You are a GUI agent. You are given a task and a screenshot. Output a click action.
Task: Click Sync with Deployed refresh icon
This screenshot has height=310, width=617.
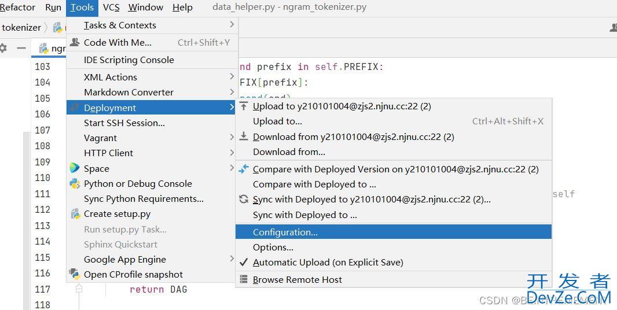[244, 200]
